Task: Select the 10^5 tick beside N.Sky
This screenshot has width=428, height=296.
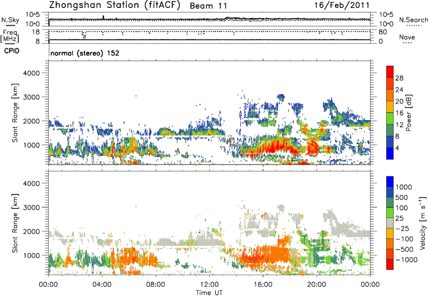Action: click(x=33, y=15)
